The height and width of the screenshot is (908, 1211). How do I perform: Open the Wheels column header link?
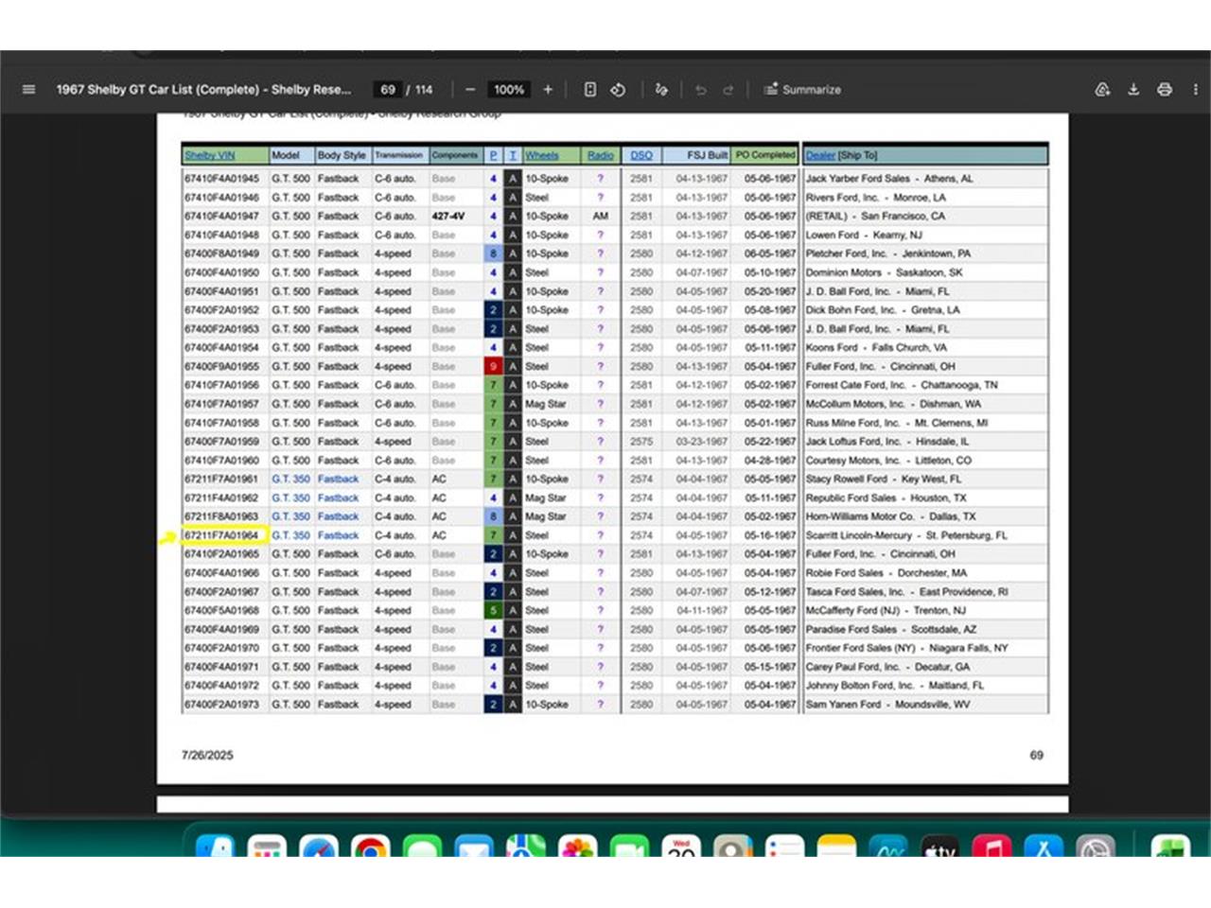[541, 155]
